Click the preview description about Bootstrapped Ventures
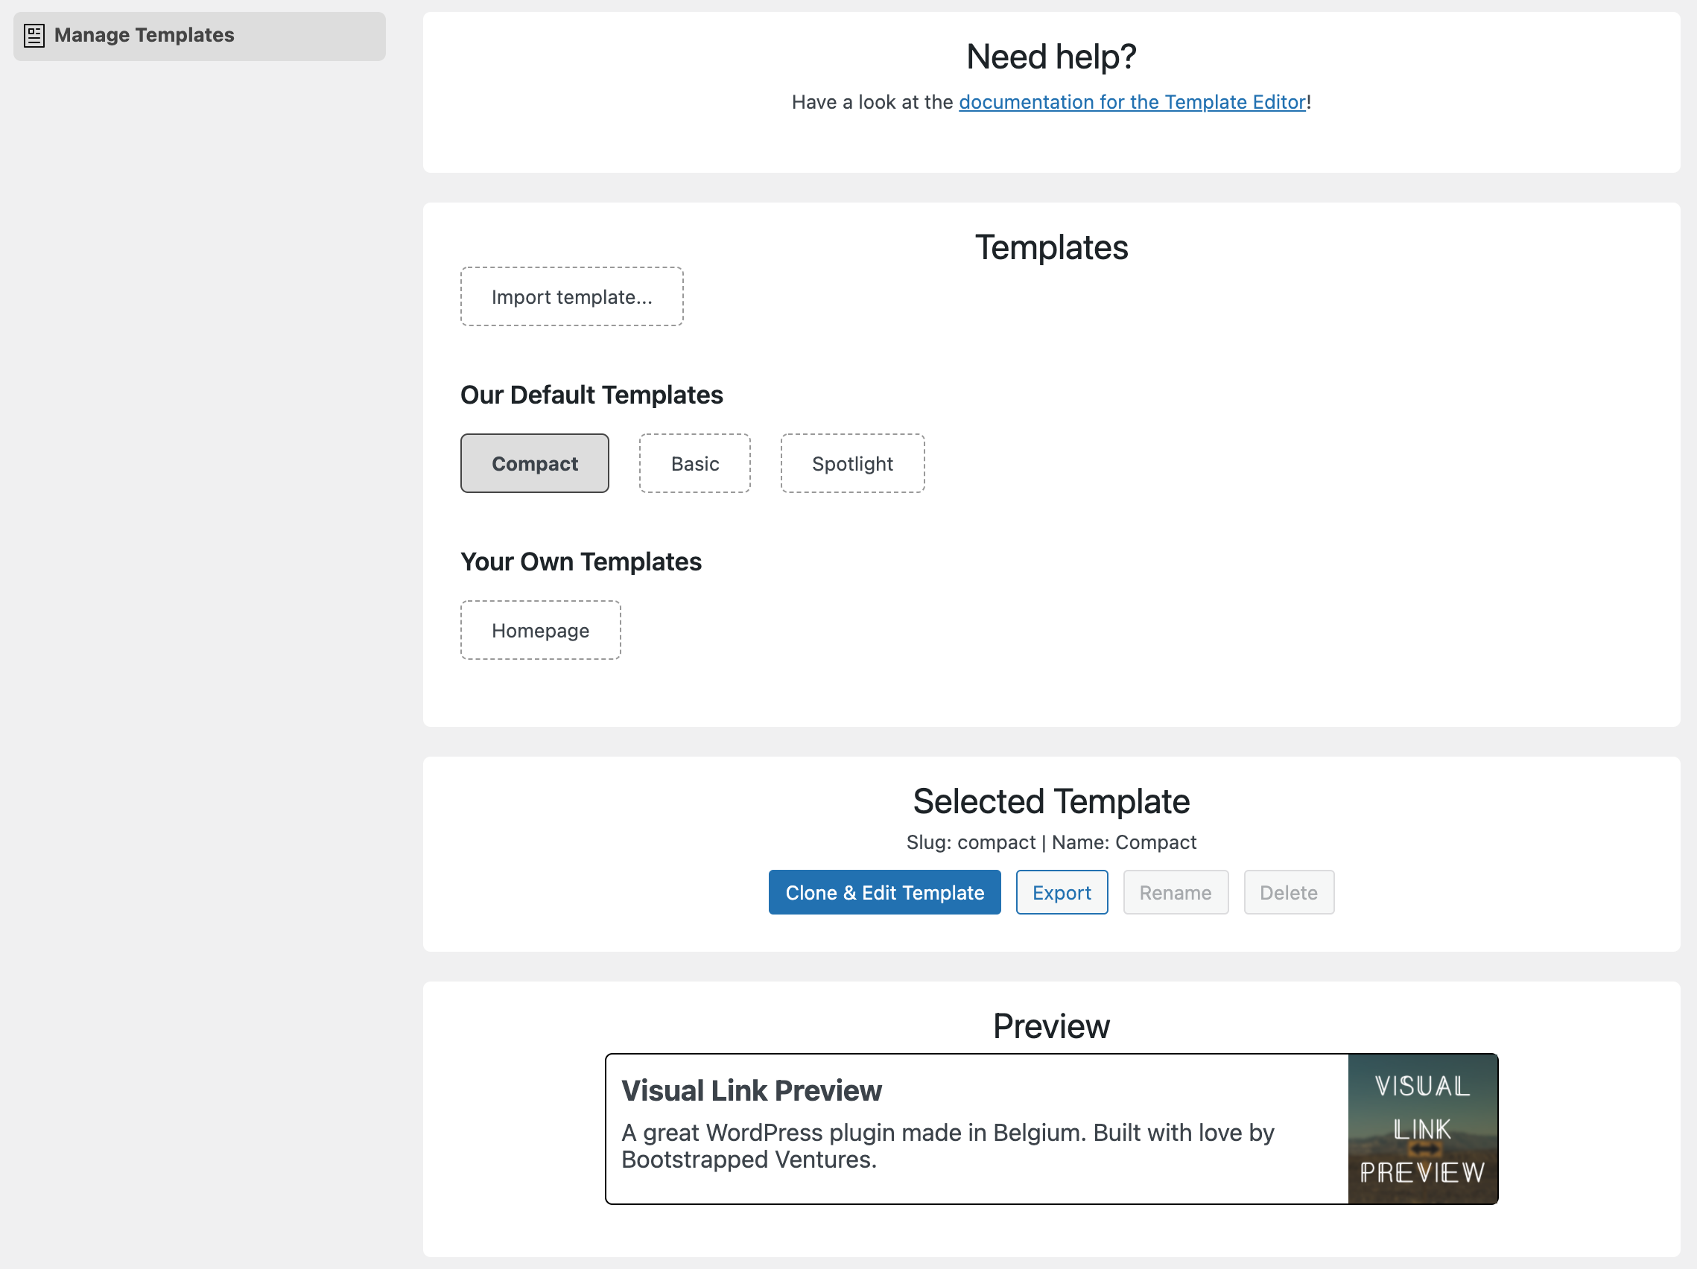 tap(948, 1145)
